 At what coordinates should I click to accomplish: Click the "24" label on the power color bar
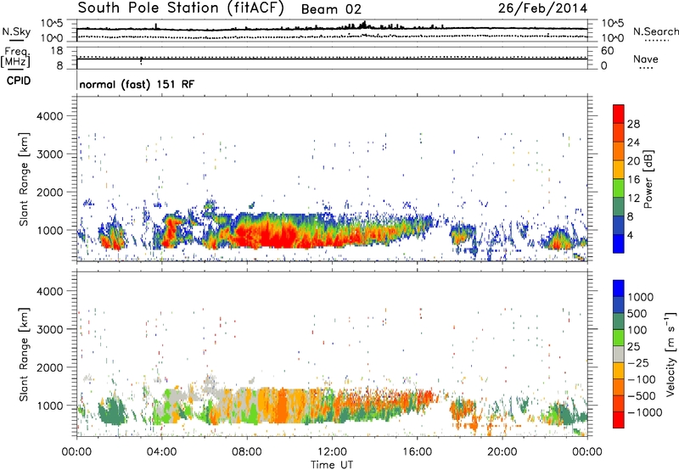tap(633, 143)
